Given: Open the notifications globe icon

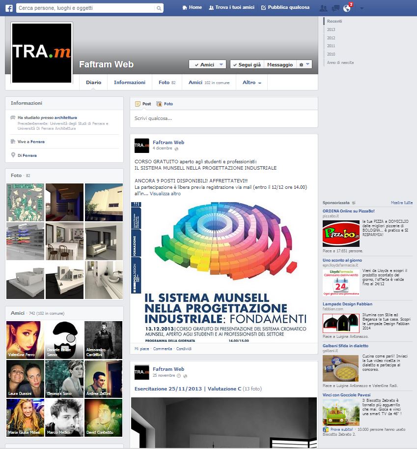Looking at the screenshot, I should tap(347, 8).
